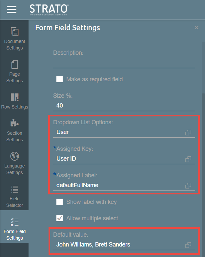Screen dimensions: 205x257
Task: Open Page Settings in sidebar
Action: [x=14, y=64]
